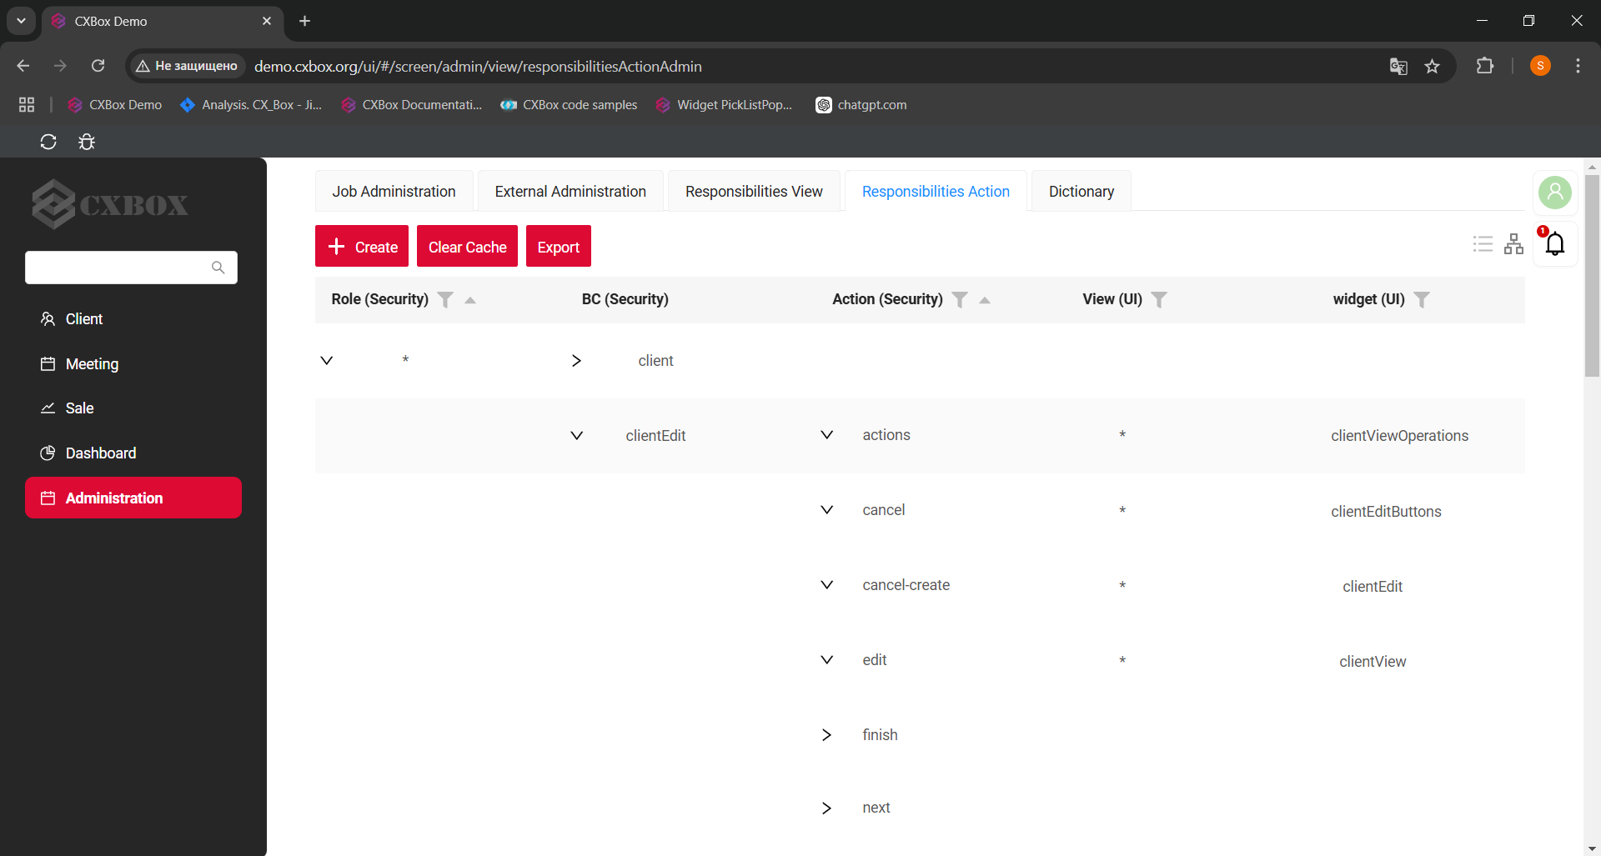This screenshot has width=1601, height=856.
Task: Close the CXBox Demo browser tab
Action: [267, 21]
